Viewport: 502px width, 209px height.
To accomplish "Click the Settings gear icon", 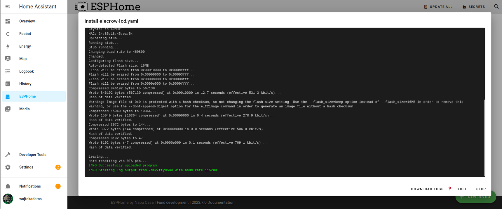I will [8, 167].
